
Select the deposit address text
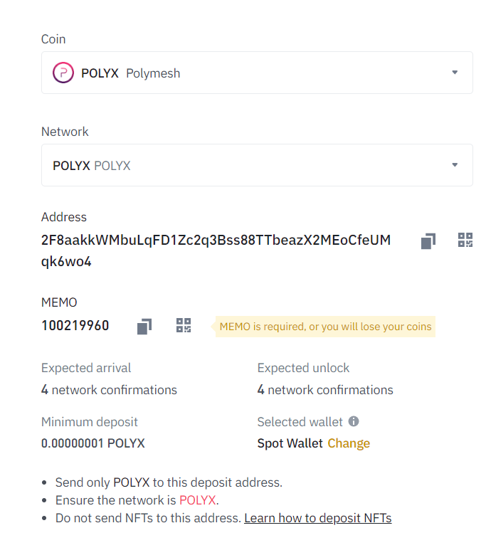(216, 250)
